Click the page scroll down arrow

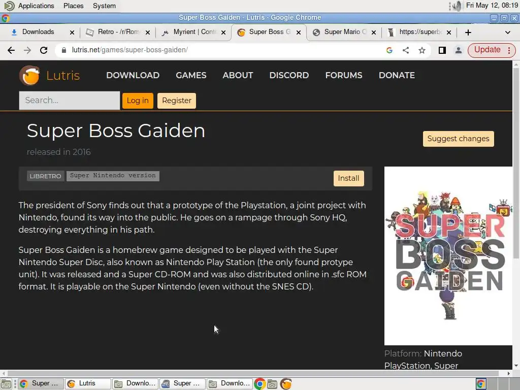(516, 366)
